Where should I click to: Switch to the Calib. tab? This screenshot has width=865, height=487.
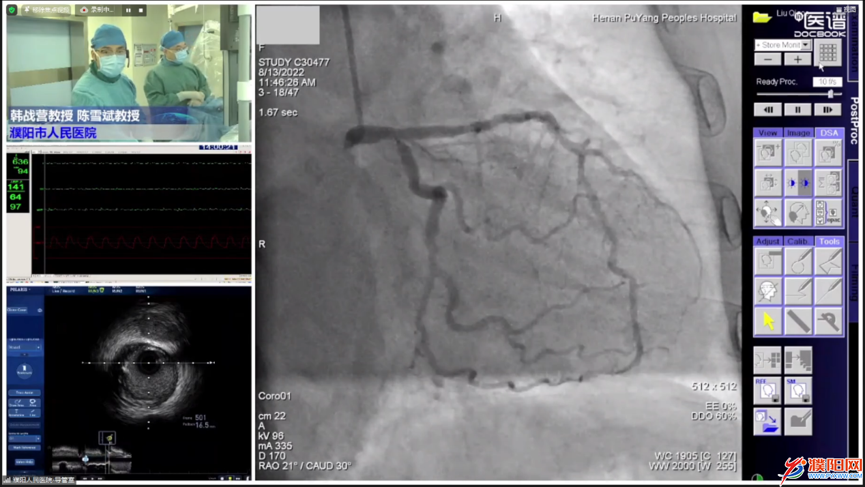point(798,241)
